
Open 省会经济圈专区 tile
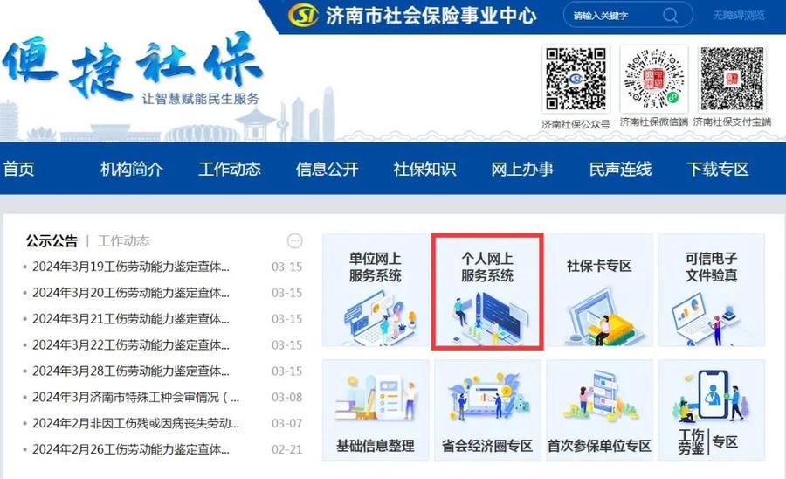(487, 410)
